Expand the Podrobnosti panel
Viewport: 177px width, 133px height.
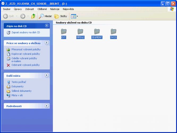pyautogui.click(x=47, y=106)
